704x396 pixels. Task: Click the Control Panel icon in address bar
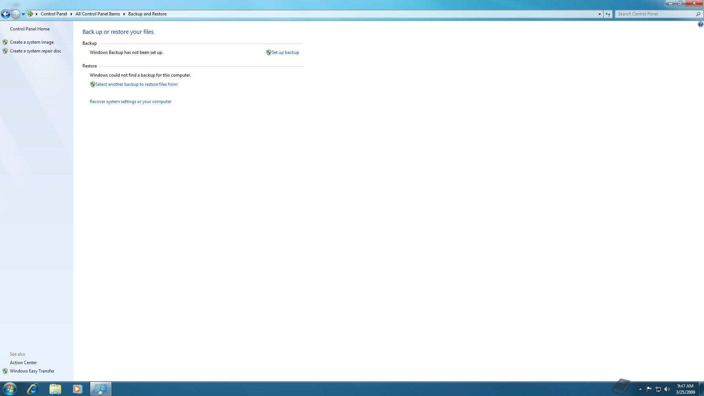(x=30, y=14)
